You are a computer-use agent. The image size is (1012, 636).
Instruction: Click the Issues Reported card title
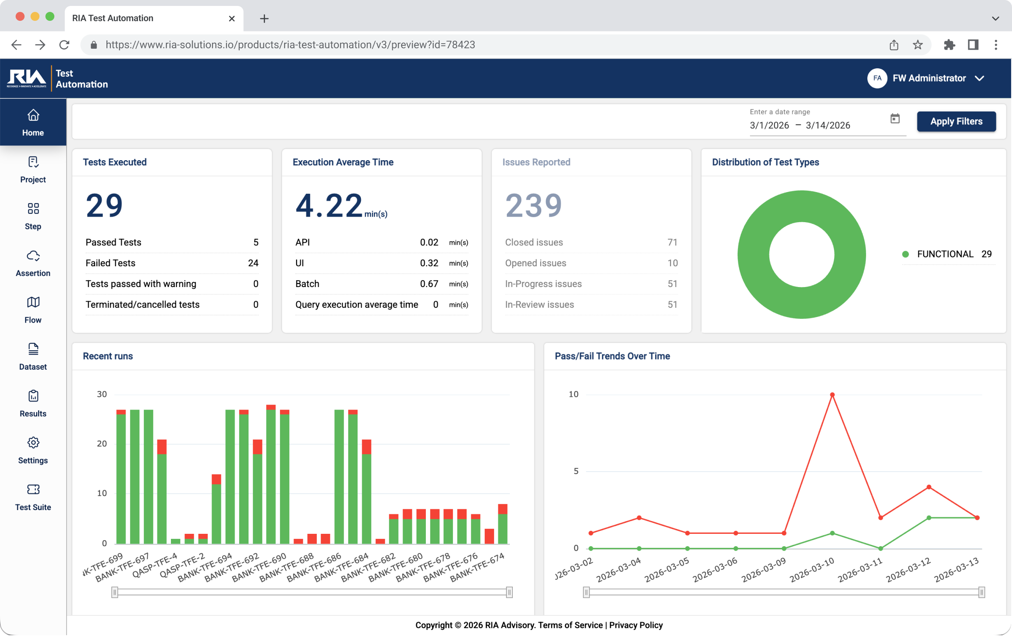[x=536, y=162]
